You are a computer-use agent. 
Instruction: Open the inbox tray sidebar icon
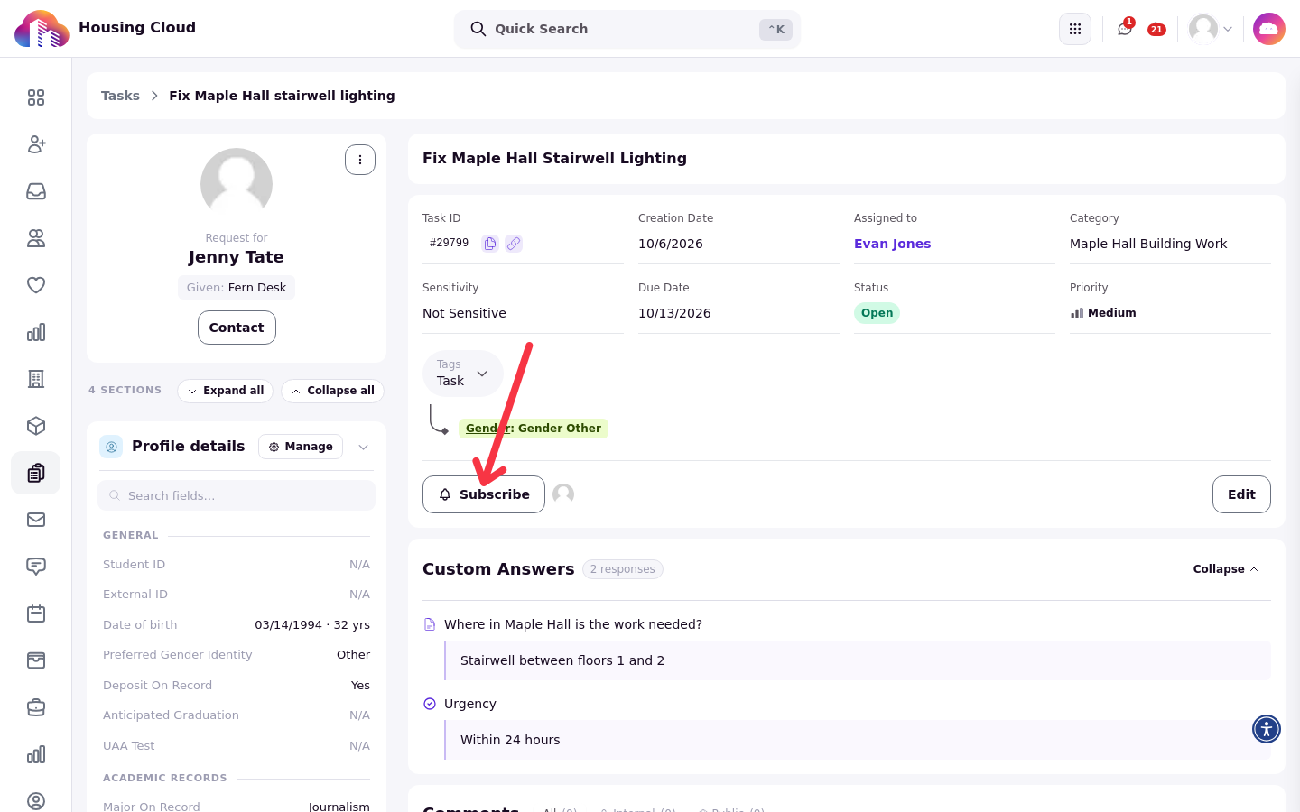coord(36,191)
